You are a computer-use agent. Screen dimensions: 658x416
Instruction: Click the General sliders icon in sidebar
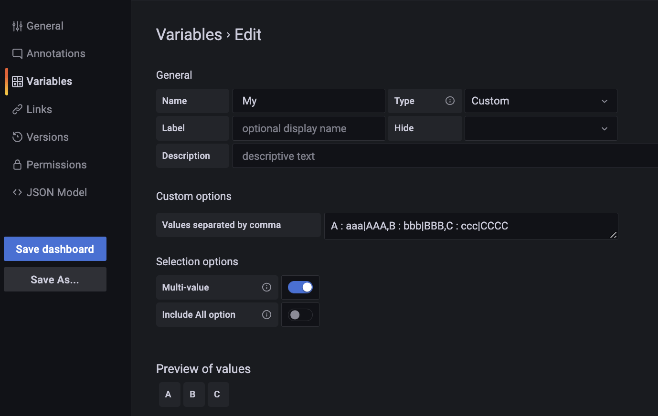tap(17, 26)
